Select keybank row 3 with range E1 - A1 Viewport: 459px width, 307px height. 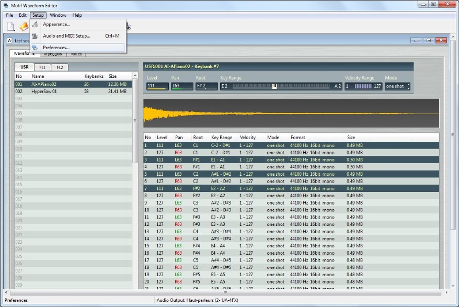pos(291,160)
